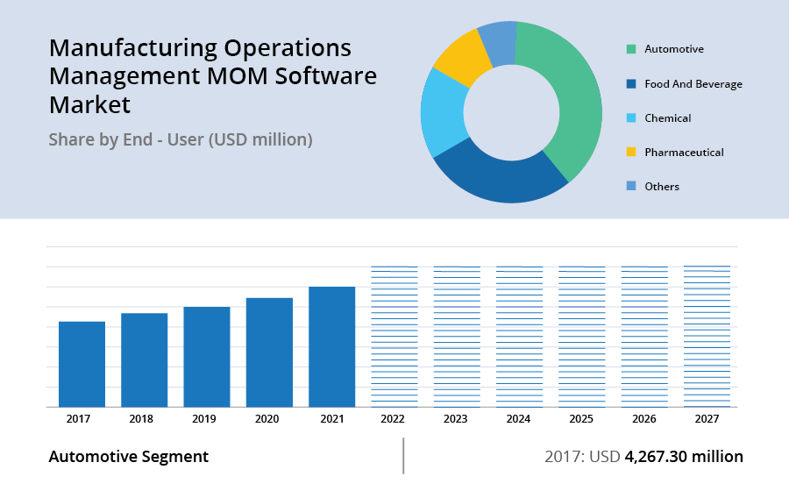Viewport: 789px width, 491px height.
Task: Click the 2023 striped forecast bar
Action: coord(457,337)
